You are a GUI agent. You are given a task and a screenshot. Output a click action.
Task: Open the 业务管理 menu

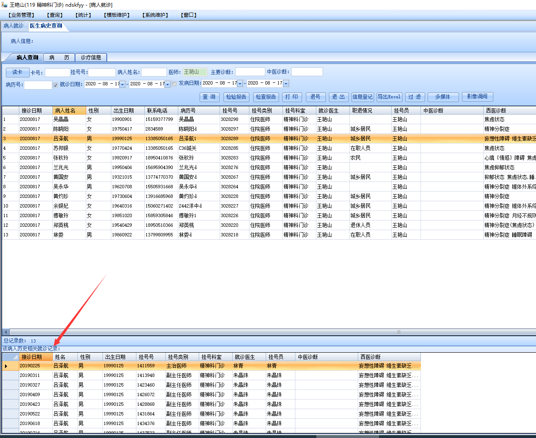(x=21, y=15)
